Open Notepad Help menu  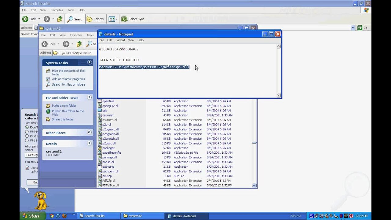140,40
